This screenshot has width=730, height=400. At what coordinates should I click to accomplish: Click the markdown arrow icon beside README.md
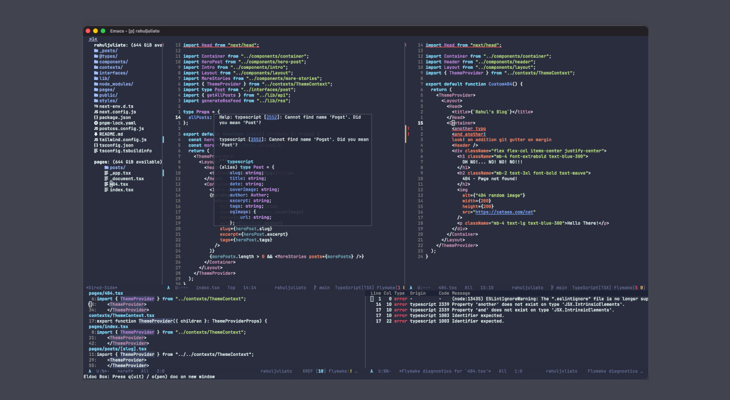96,134
